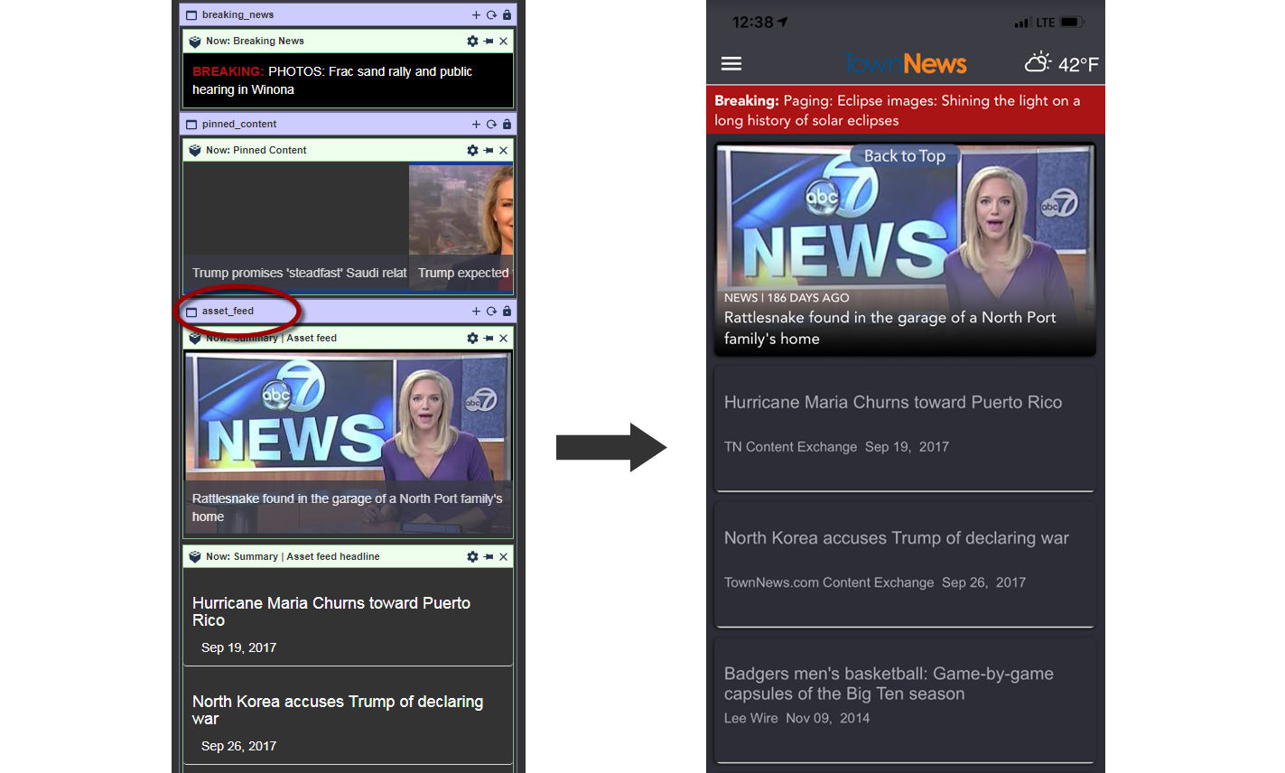Tap the LTE signal indicator in status bar
This screenshot has height=773, width=1285.
[1034, 23]
